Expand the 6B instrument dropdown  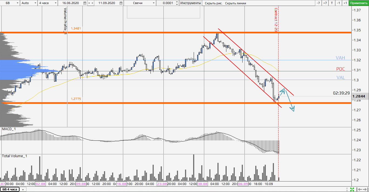tap(18, 3)
